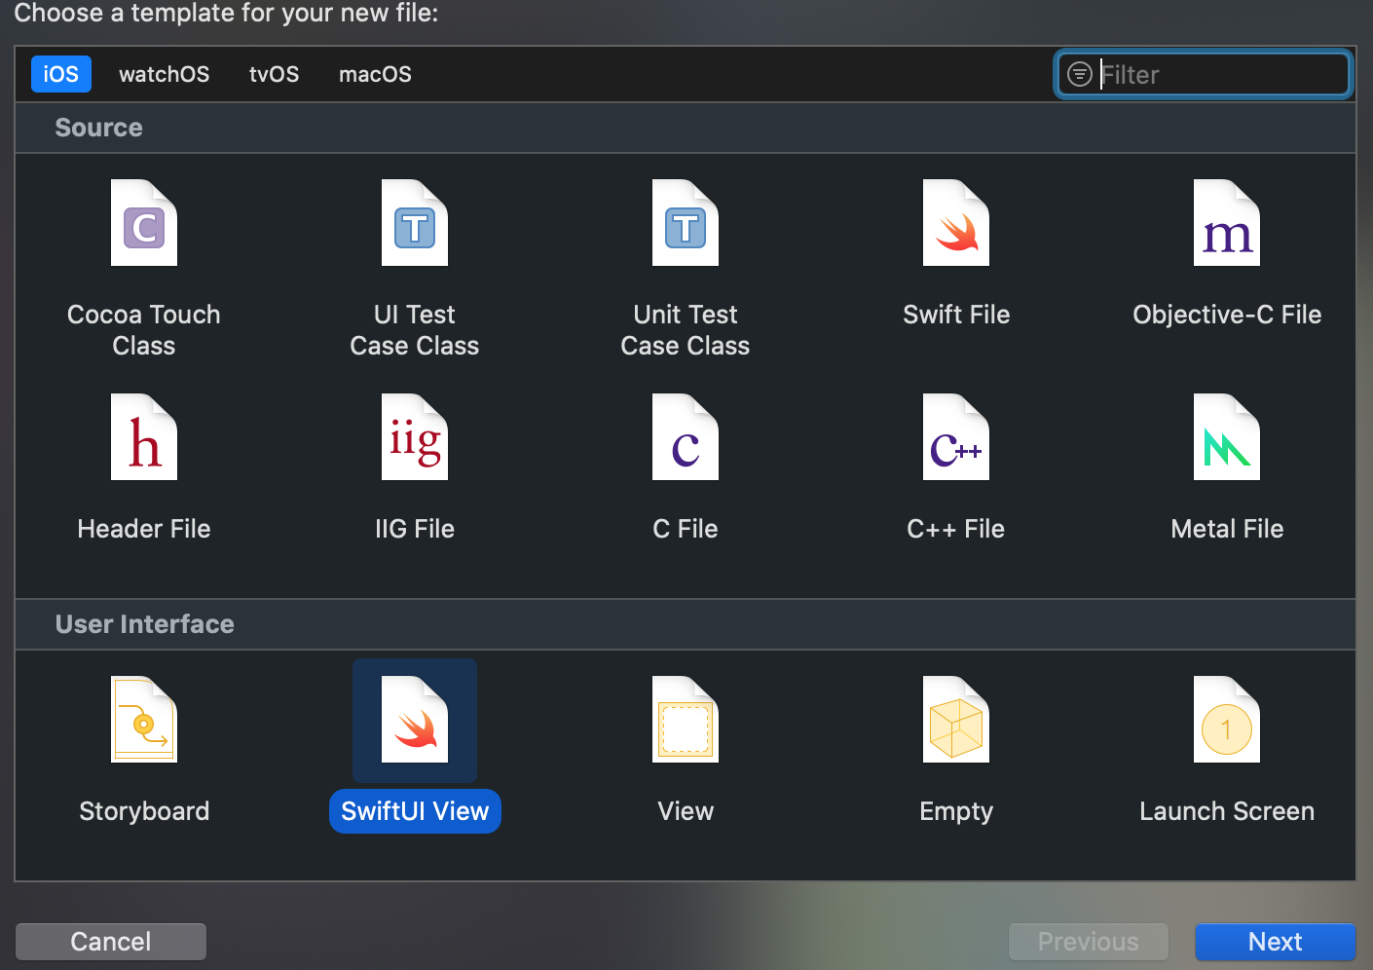Choose the Objective-C File icon

coord(1227,223)
